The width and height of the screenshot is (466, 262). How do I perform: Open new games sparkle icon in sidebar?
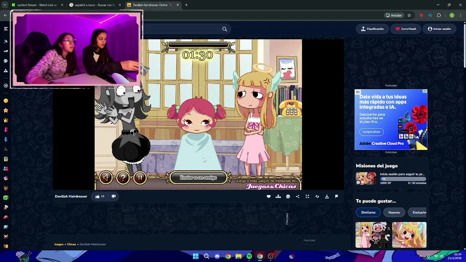[x=6, y=41]
